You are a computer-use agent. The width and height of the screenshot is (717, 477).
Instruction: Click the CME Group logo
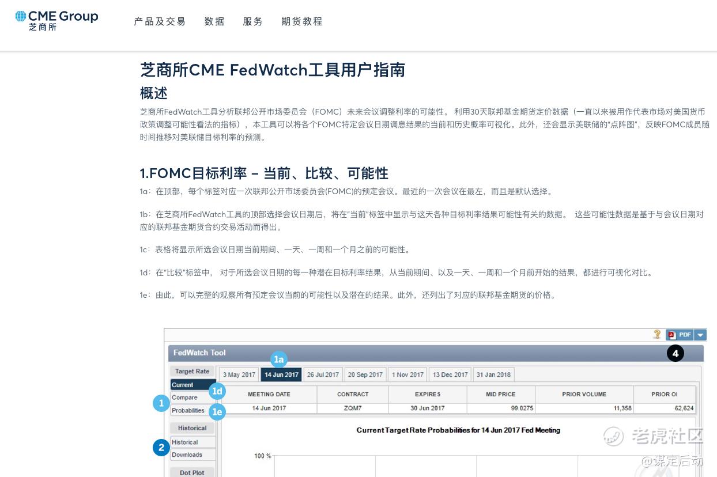click(56, 21)
